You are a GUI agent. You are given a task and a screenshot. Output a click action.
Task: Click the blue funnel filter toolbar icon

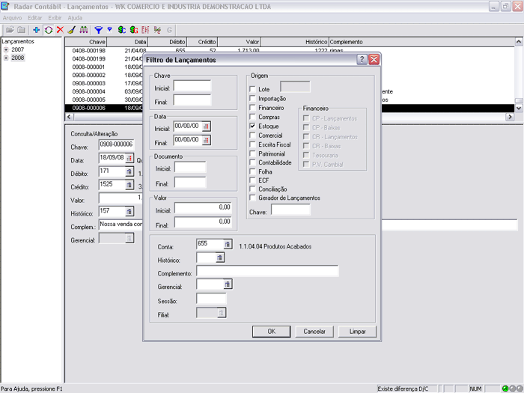(98, 30)
